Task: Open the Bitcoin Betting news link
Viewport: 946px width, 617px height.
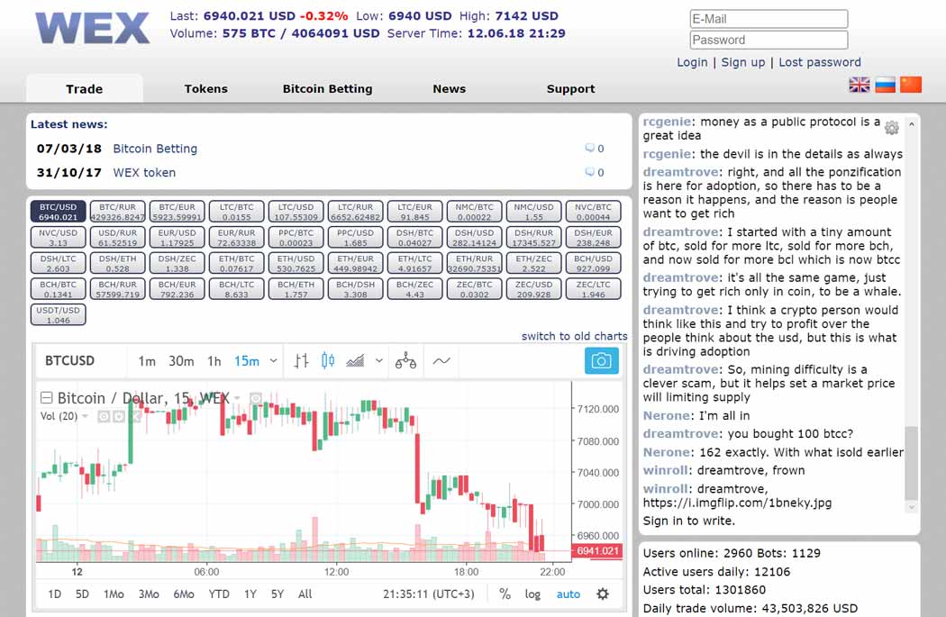Action: coord(155,149)
